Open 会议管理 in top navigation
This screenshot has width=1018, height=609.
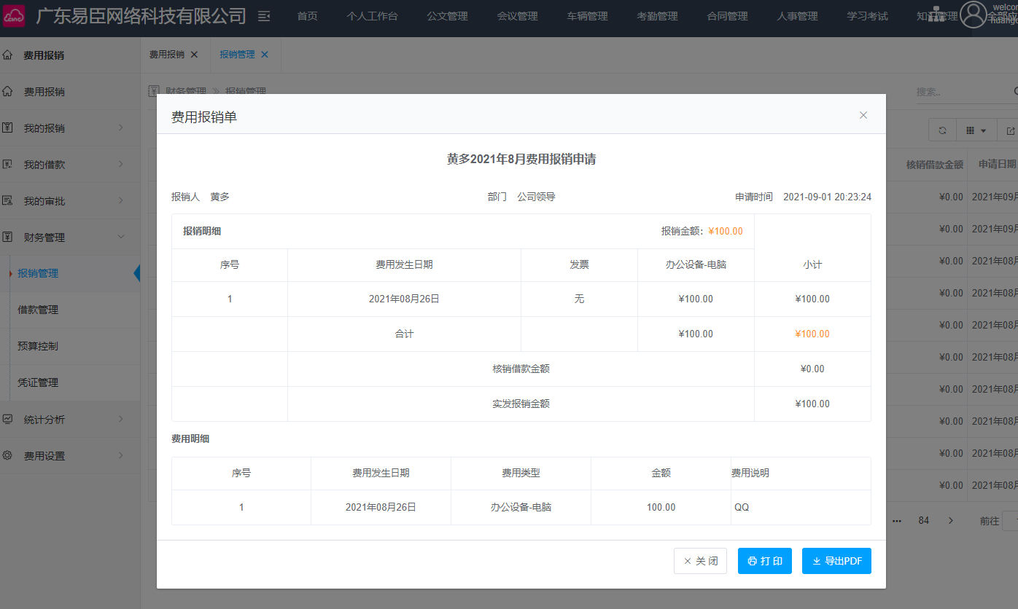(518, 16)
